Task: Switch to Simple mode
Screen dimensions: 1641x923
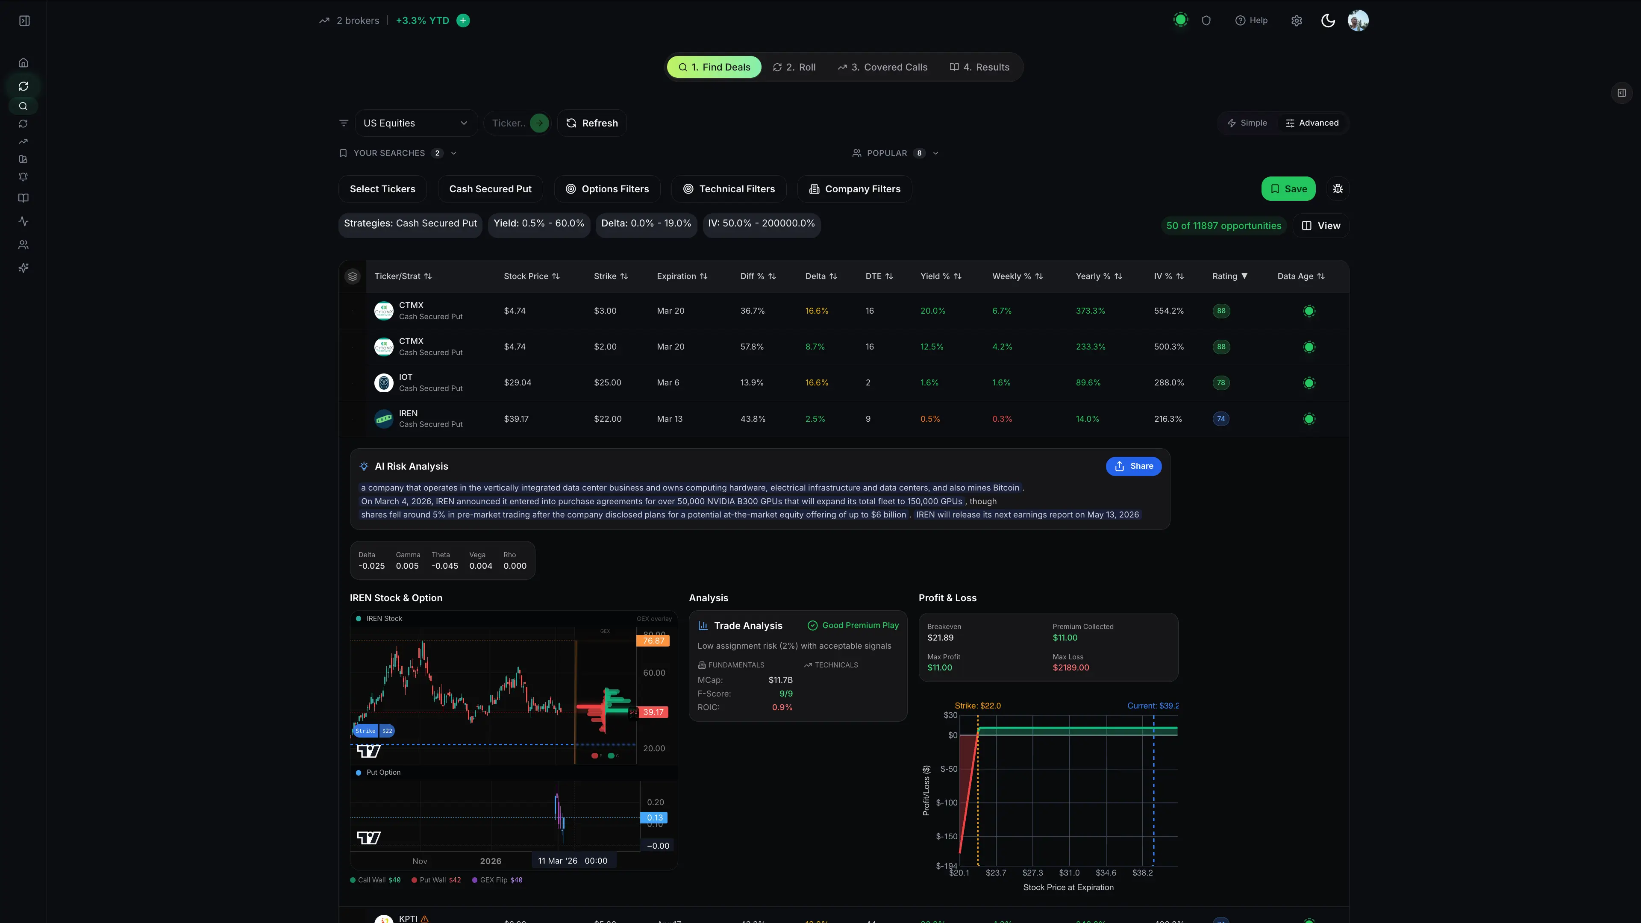Action: pos(1247,123)
